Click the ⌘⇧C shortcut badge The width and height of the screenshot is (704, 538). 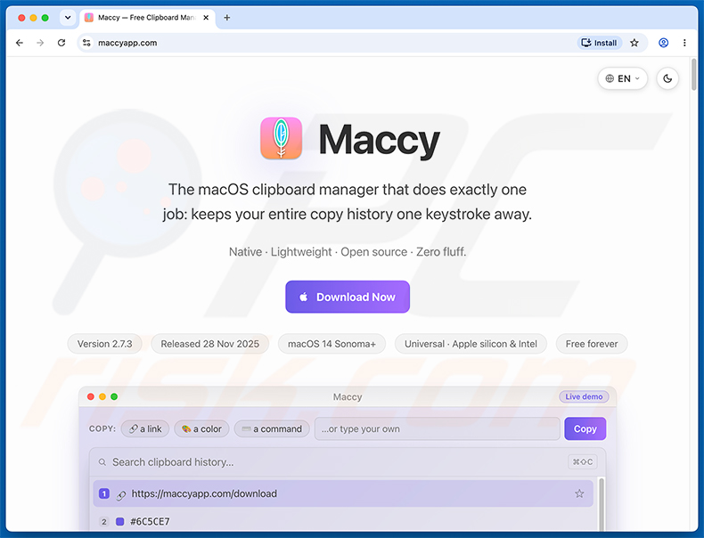[x=582, y=461]
